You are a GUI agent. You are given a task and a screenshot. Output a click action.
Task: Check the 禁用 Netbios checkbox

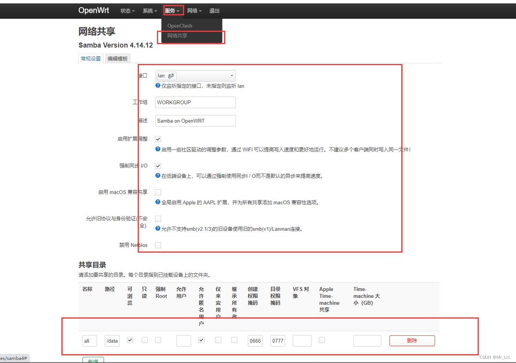pyautogui.click(x=158, y=245)
